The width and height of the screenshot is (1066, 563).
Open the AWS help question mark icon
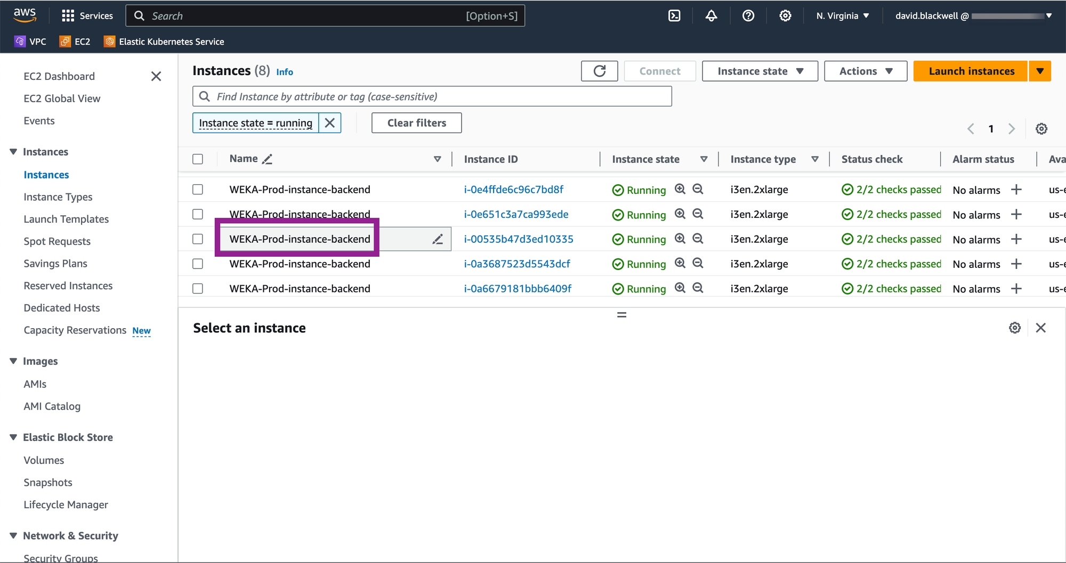(x=748, y=16)
